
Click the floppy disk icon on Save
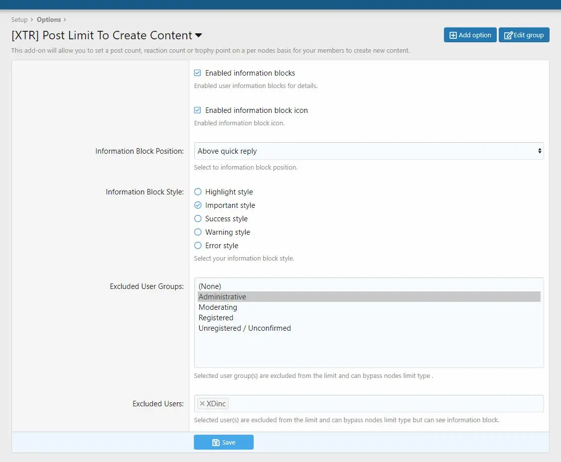pos(216,443)
